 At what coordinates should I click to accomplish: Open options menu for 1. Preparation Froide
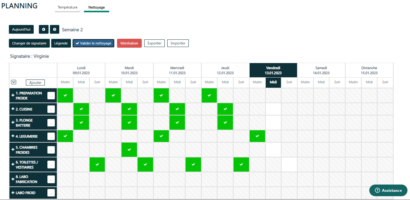pyautogui.click(x=51, y=96)
